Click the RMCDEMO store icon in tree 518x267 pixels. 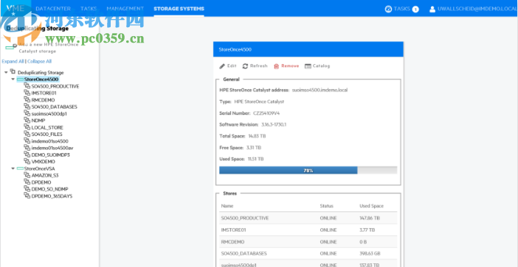pyautogui.click(x=27, y=100)
